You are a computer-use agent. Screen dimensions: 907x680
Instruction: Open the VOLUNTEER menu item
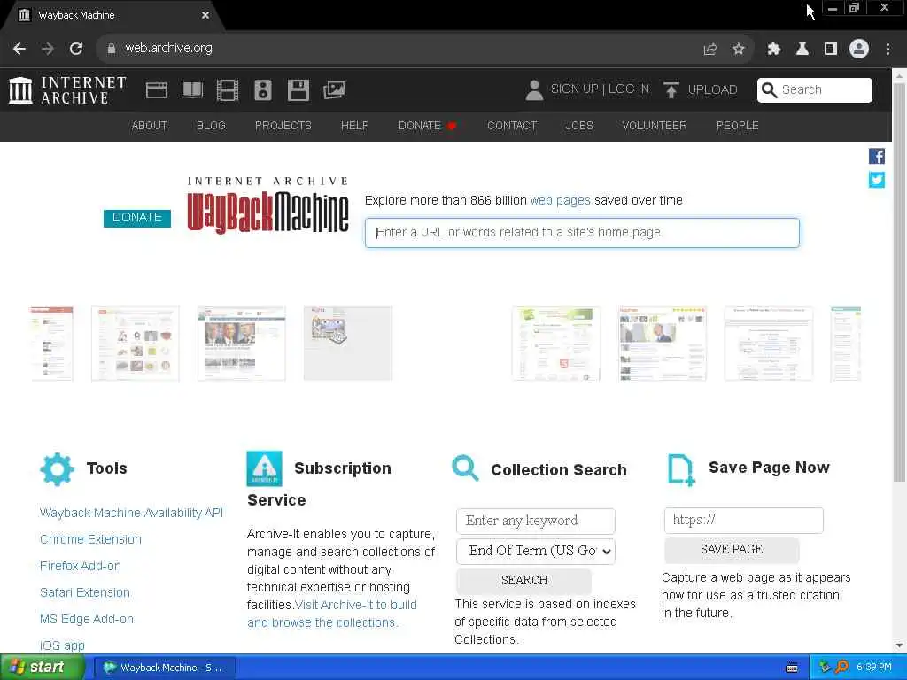655,126
